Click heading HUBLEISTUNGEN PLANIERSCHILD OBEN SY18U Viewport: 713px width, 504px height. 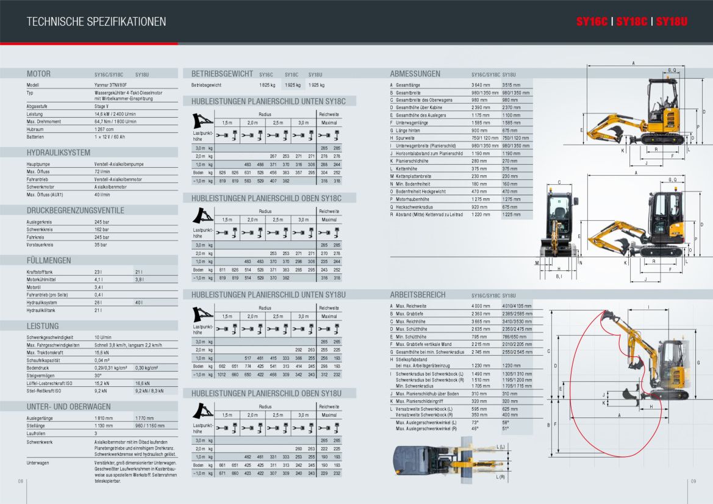pos(267,394)
